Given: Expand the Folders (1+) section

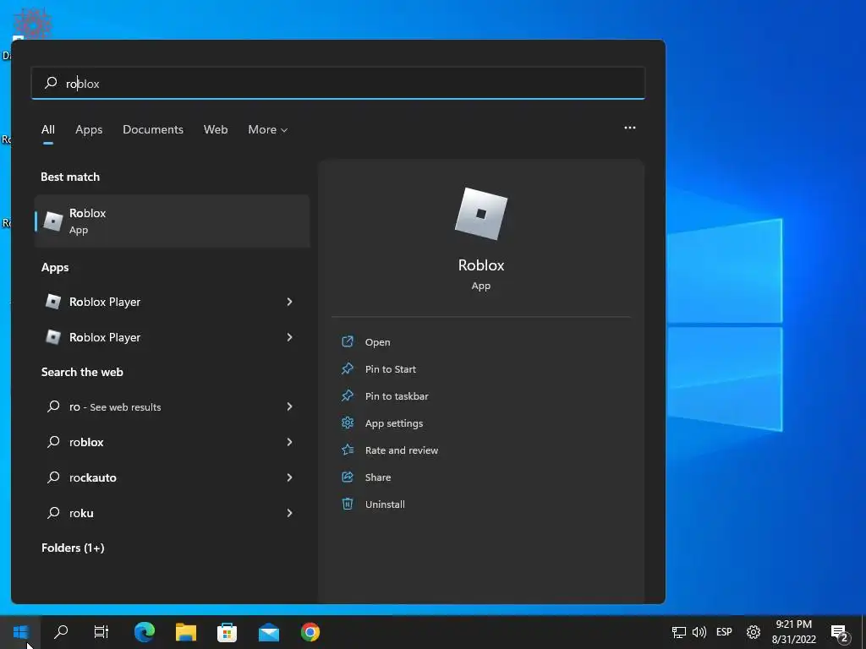Looking at the screenshot, I should coord(73,548).
